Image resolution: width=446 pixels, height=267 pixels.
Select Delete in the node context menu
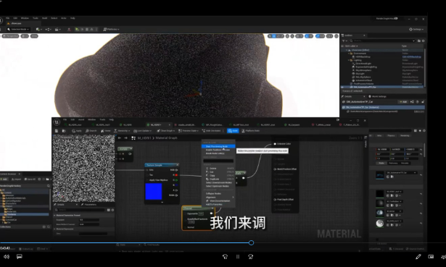click(x=218, y=169)
